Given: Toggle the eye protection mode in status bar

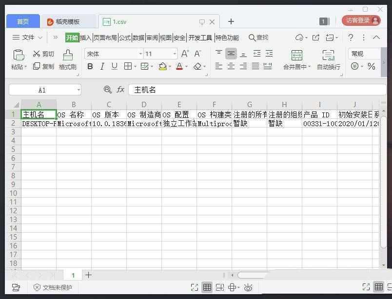Looking at the screenshot, I should 248,287.
